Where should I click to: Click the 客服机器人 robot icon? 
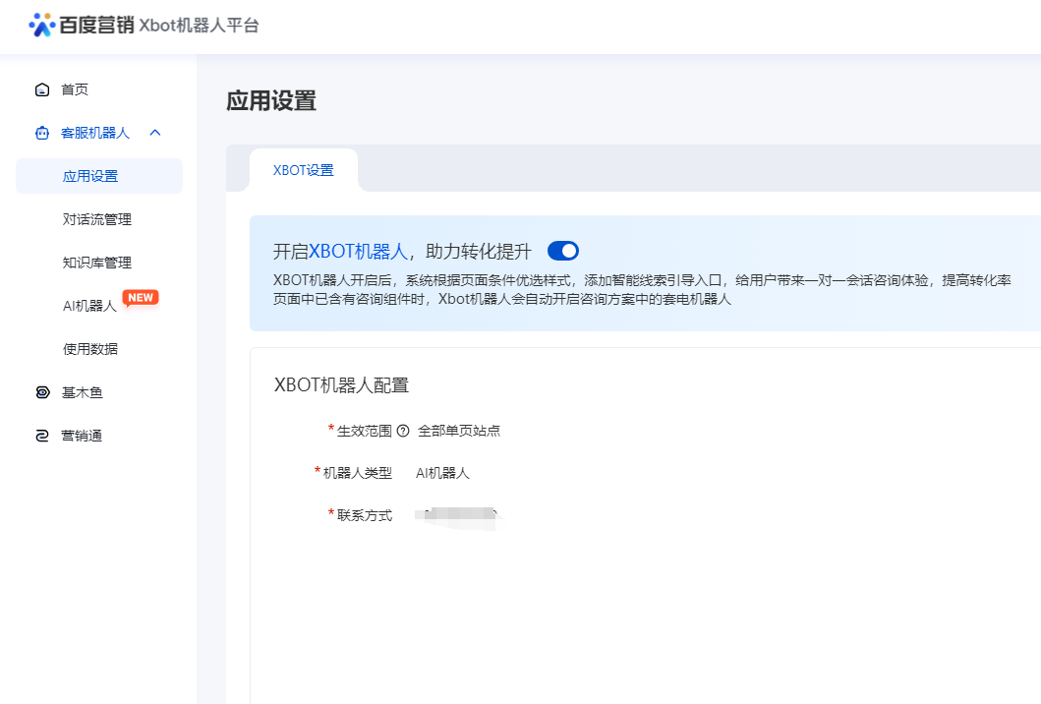[x=42, y=133]
